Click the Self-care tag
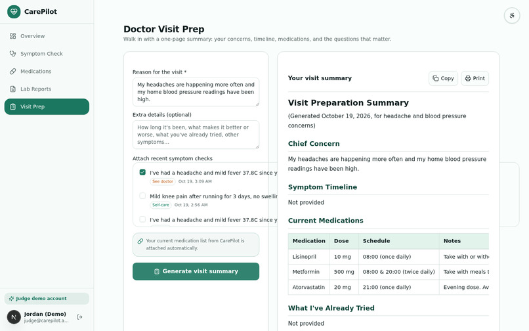The image size is (529, 331). (x=161, y=205)
